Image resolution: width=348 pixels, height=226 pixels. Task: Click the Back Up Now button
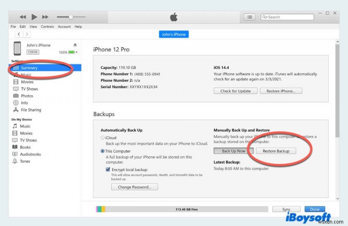click(x=234, y=151)
